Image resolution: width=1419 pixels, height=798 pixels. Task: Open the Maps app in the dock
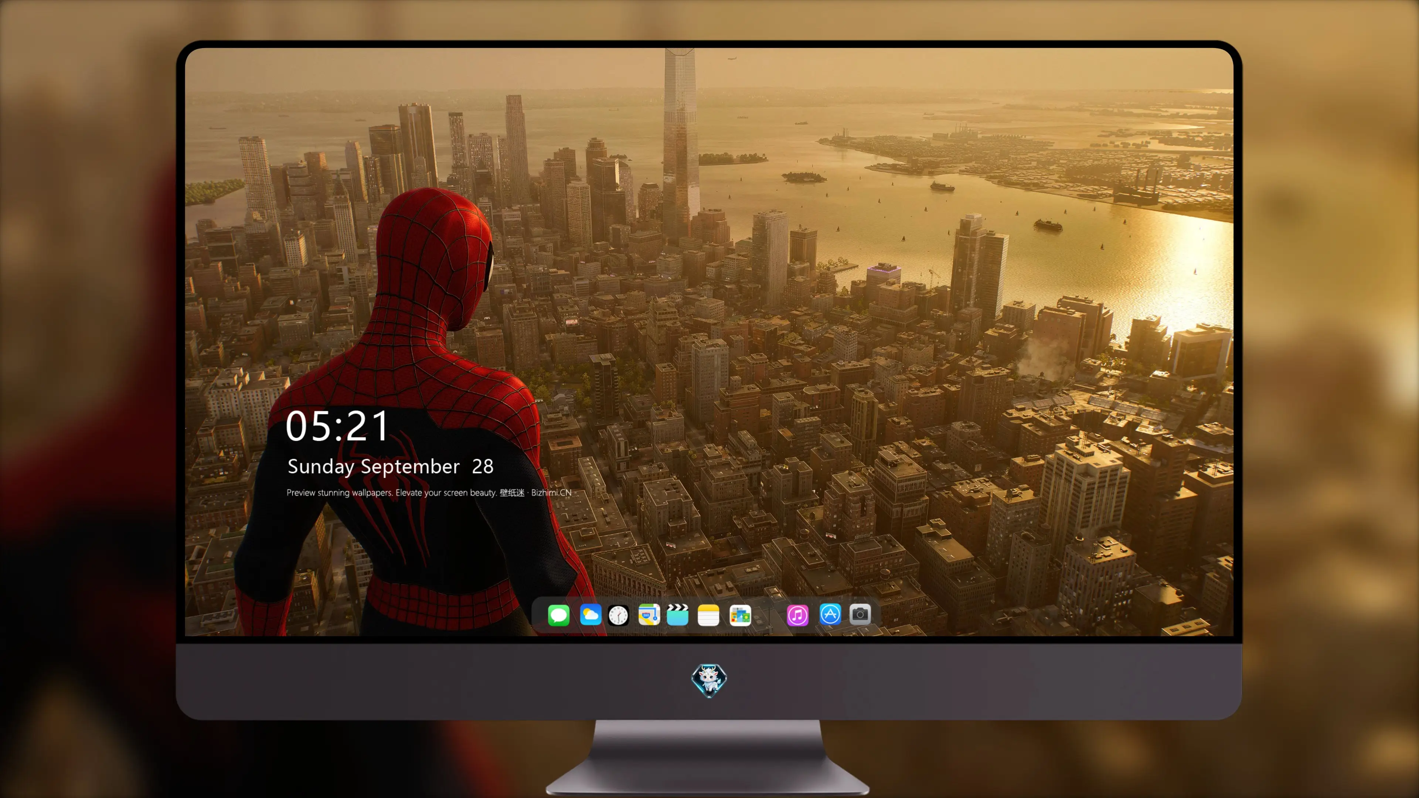point(649,615)
